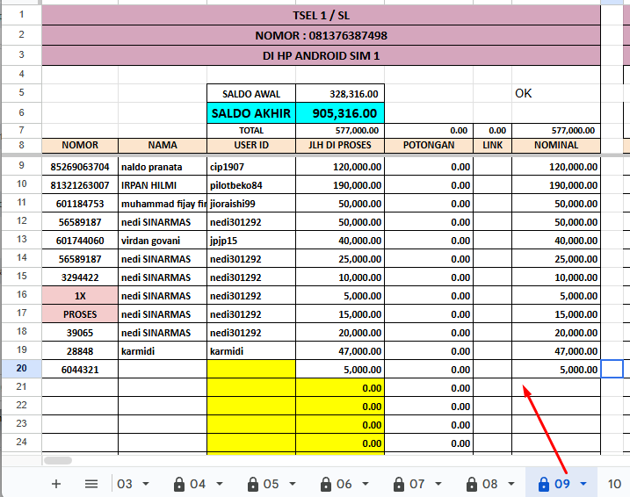Click the DI HP ANDROID SIM 1 cell
Screen dimensions: 630x497
[x=321, y=55]
